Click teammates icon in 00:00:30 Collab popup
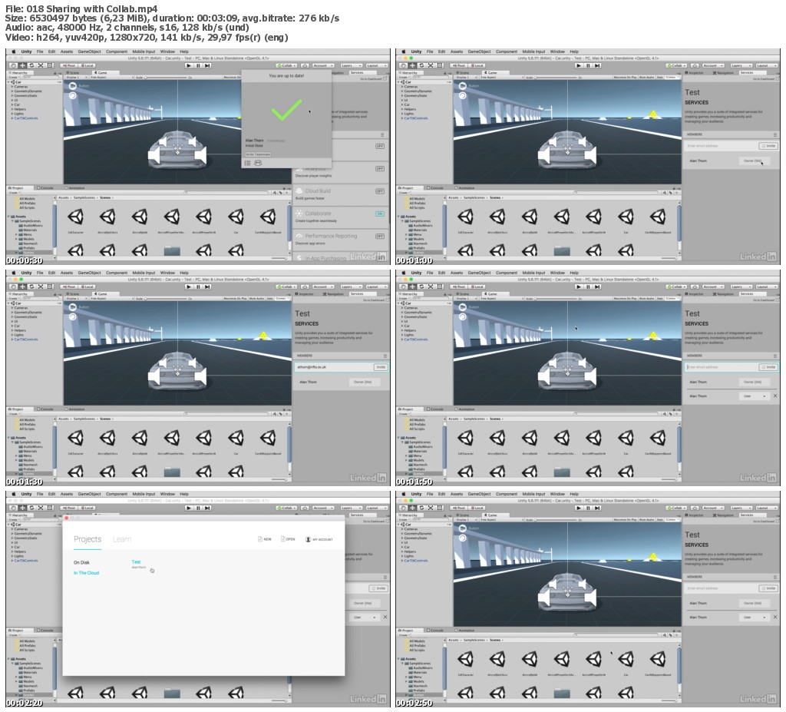This screenshot has width=786, height=712. coord(258,163)
